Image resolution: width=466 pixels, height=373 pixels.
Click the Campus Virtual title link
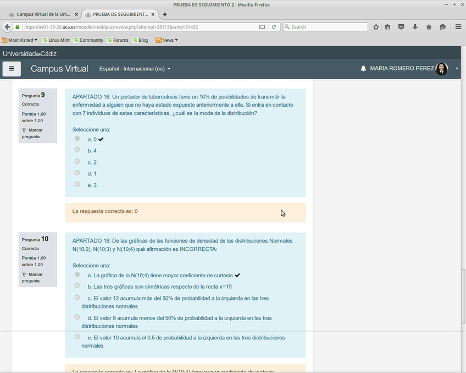point(59,69)
